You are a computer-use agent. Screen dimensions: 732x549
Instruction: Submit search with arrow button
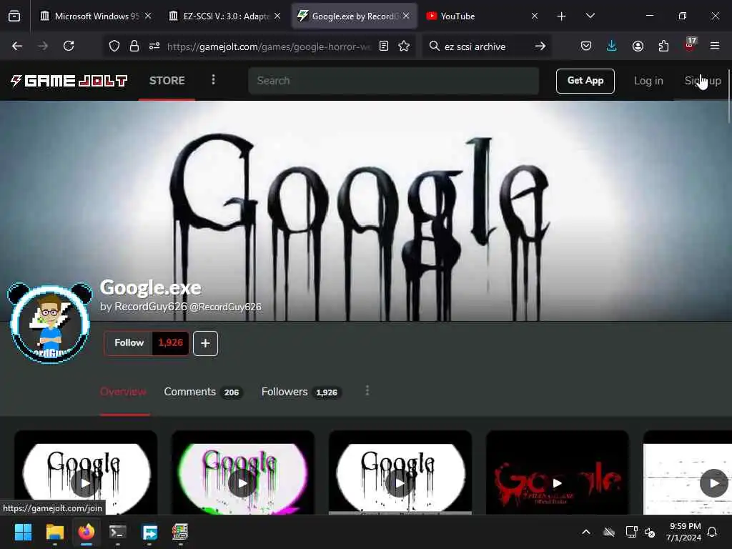tap(540, 46)
